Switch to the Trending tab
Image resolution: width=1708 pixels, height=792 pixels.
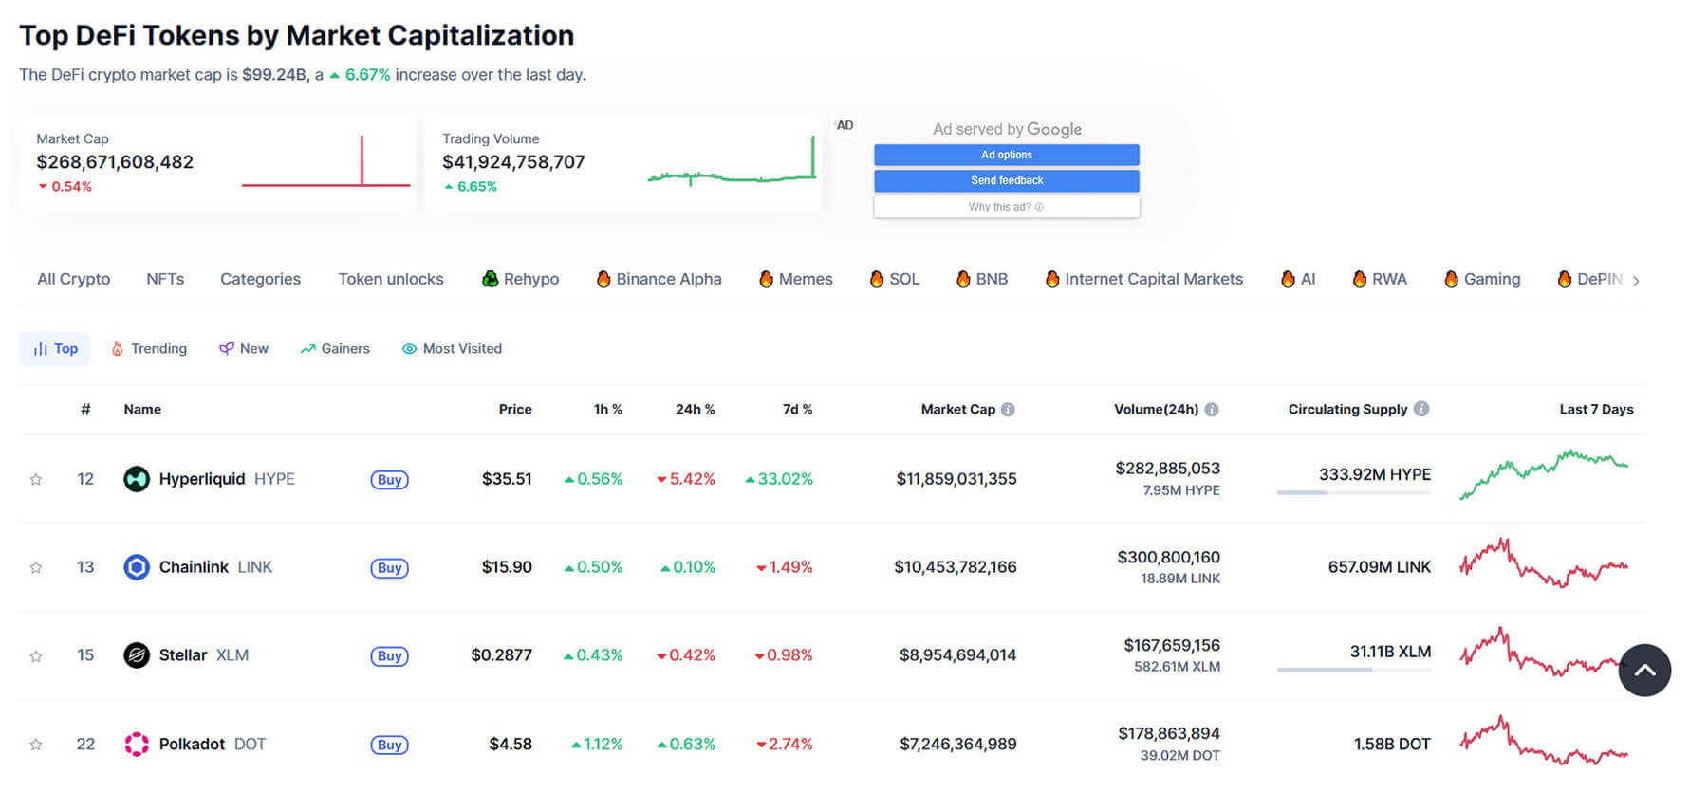point(149,349)
